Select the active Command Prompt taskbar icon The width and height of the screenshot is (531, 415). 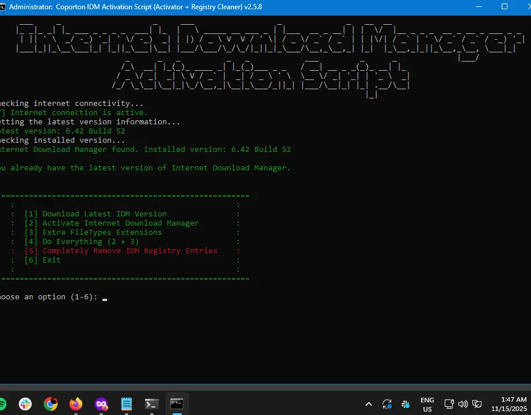pos(177,403)
